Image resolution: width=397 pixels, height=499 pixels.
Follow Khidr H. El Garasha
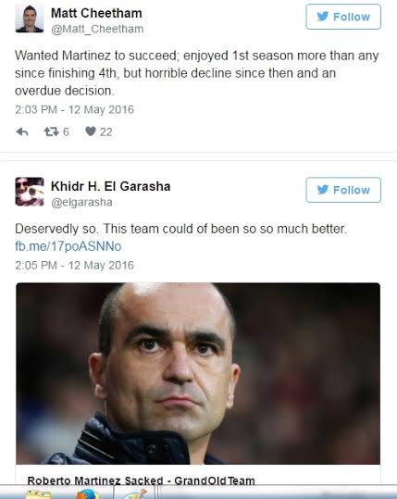(x=343, y=190)
